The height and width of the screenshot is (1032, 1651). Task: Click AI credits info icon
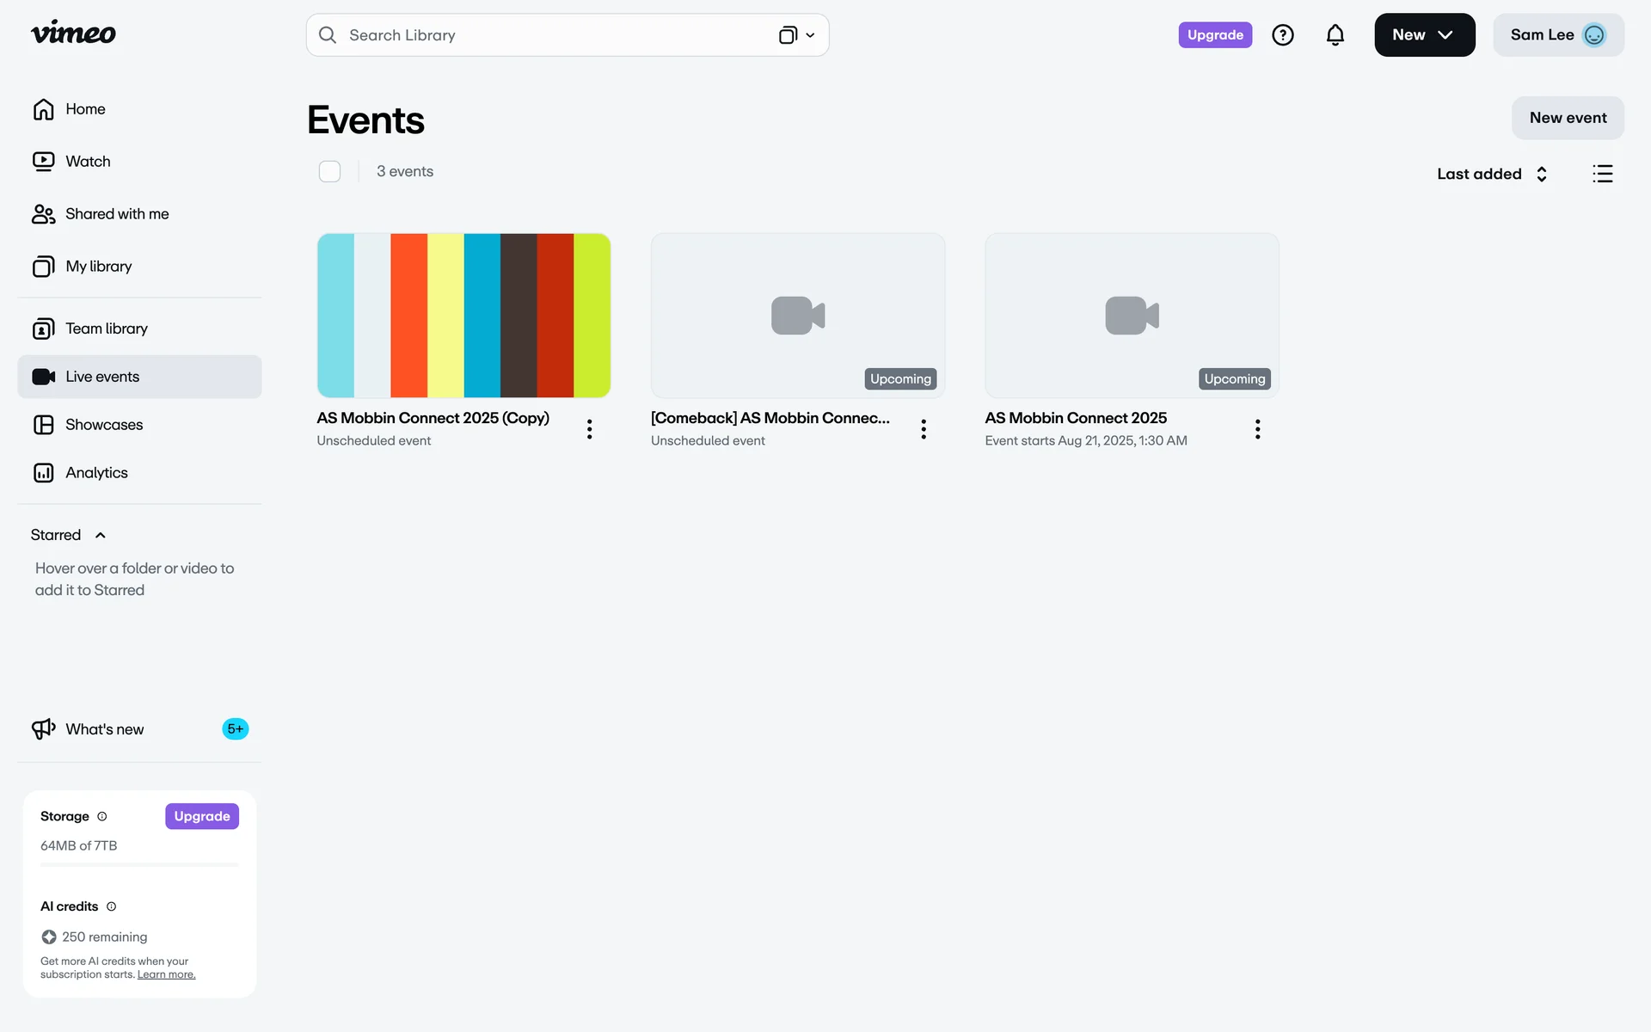pos(111,906)
